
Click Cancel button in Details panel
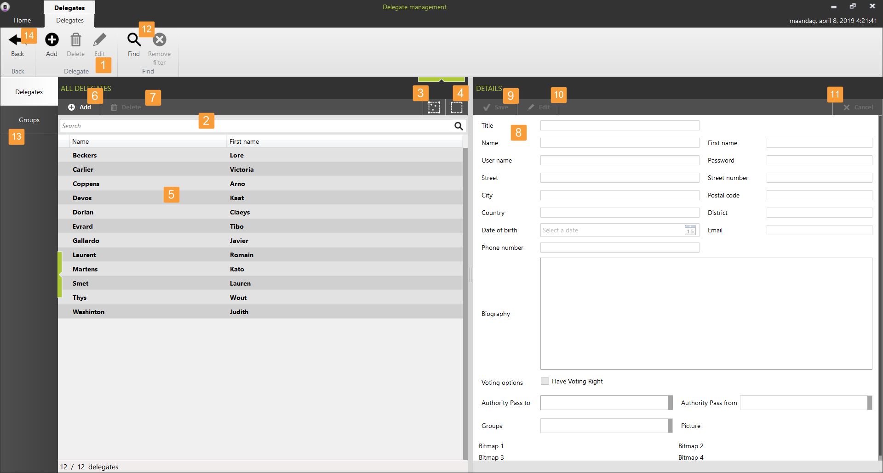858,107
